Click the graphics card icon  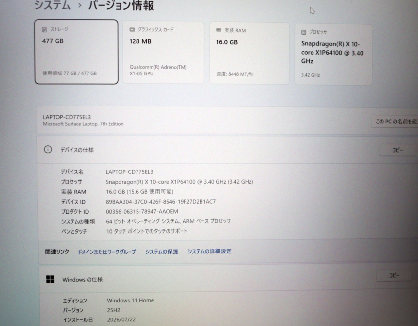tap(132, 30)
